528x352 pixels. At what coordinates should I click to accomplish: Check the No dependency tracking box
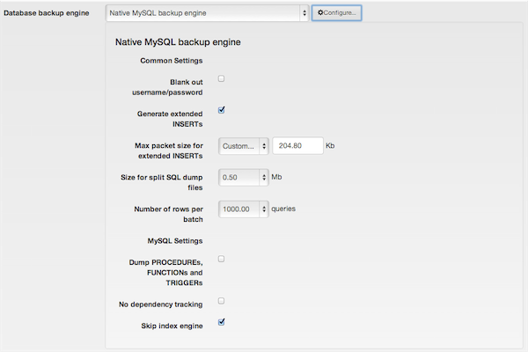tap(221, 300)
